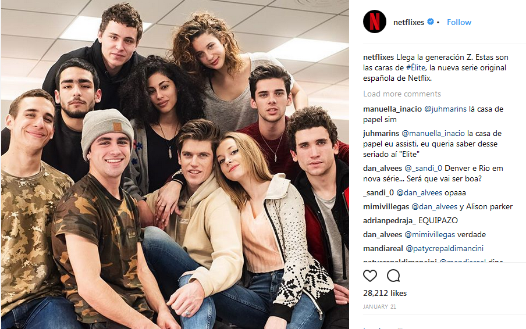Image resolution: width=526 pixels, height=329 pixels.
Task: Click the blue verified badge next to netflixes
Action: coord(431,22)
